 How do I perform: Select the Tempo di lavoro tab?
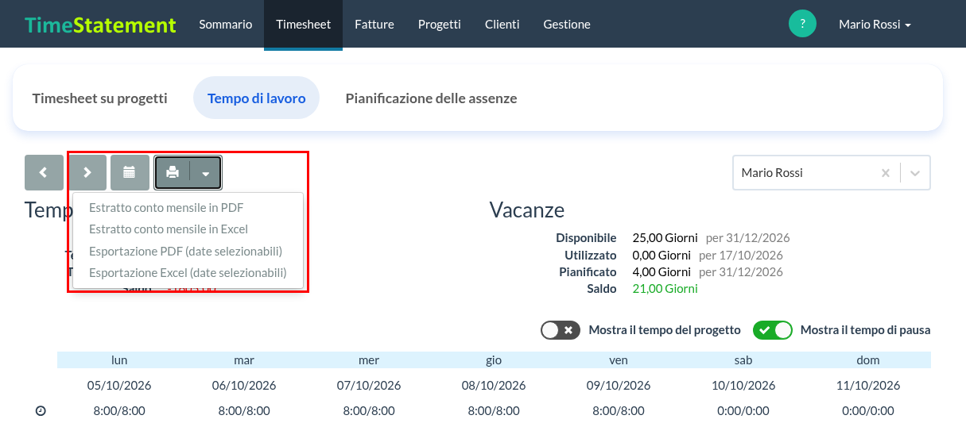tap(256, 98)
